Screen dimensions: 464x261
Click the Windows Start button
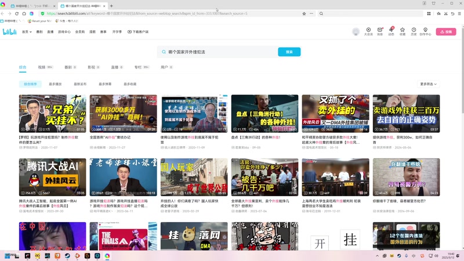point(8,256)
